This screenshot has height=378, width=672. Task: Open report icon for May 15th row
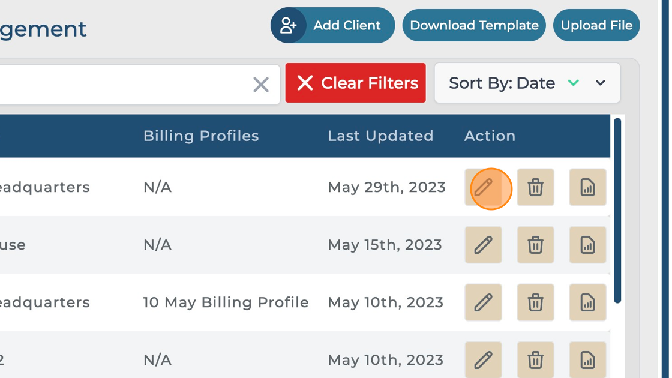click(x=587, y=245)
